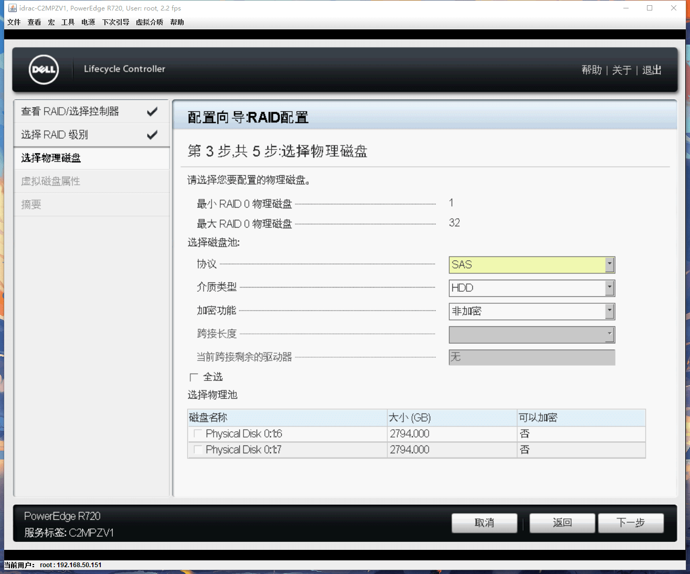The image size is (690, 574).
Task: Open the 加密功能 非加密 dropdown
Action: click(609, 311)
